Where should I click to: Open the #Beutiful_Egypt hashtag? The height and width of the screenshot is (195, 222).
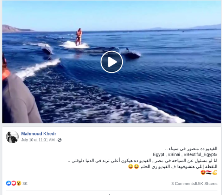[201, 154]
